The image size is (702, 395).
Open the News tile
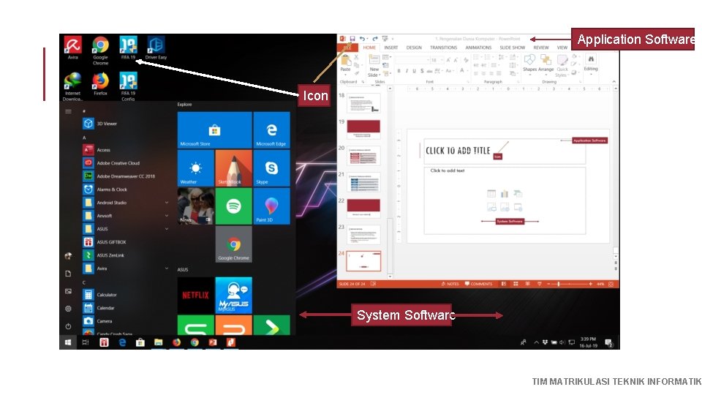[196, 206]
